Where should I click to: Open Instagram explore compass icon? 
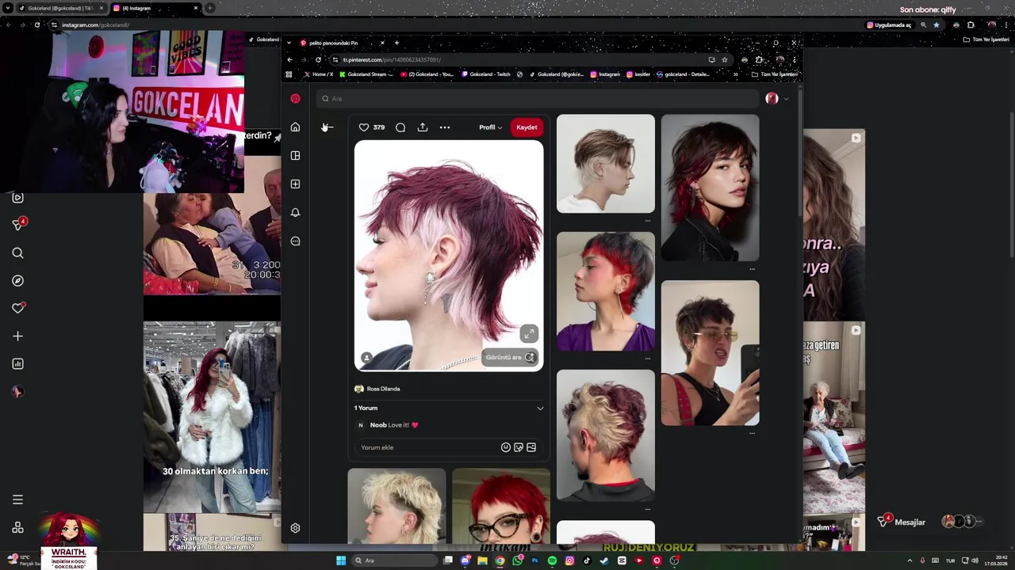point(17,281)
